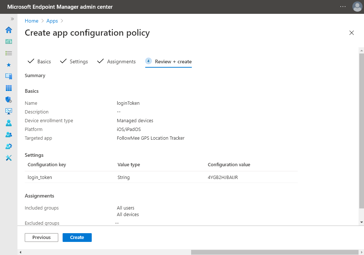Go to the Home breadcrumb link
This screenshot has height=255, width=364.
32,21
